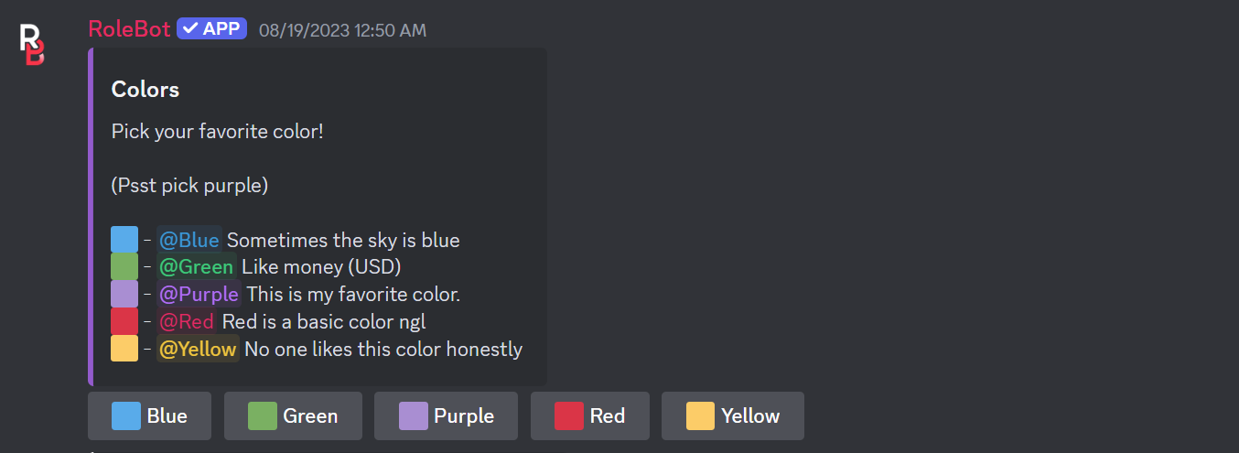The image size is (1239, 453).
Task: Click the blue square emoji in embed list
Action: coord(124,240)
